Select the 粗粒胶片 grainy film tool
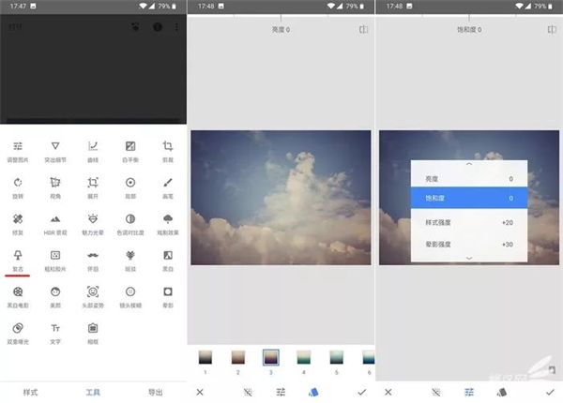The width and height of the screenshot is (563, 403). [55, 261]
